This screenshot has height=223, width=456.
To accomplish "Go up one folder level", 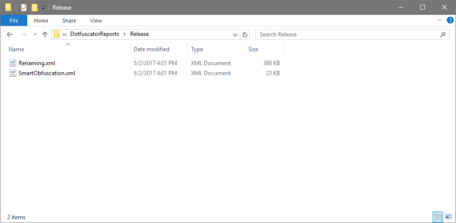I will coord(45,34).
